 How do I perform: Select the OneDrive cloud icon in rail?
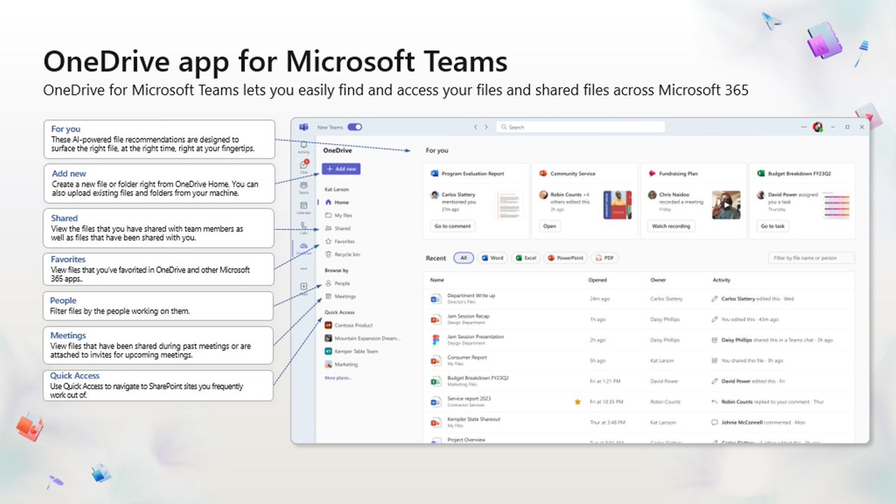(x=304, y=247)
